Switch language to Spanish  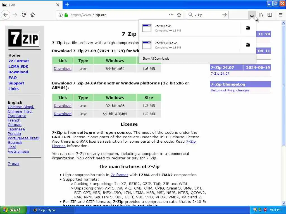tap(15, 143)
